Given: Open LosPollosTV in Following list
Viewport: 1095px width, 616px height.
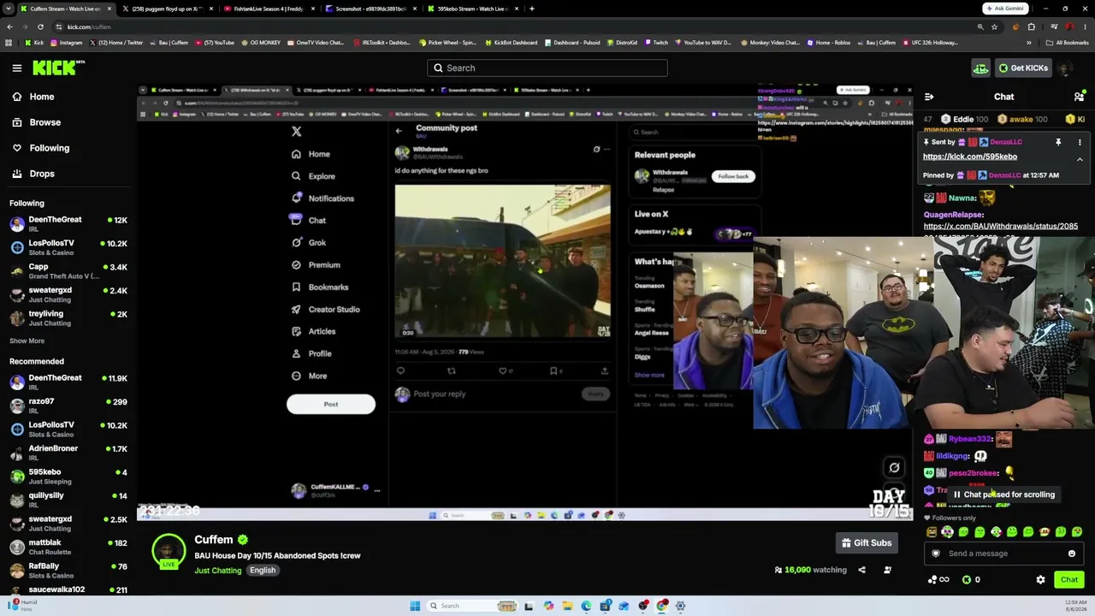Looking at the screenshot, I should click(x=68, y=247).
